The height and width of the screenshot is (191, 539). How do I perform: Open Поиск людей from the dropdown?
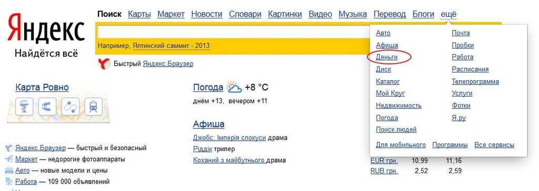396,130
